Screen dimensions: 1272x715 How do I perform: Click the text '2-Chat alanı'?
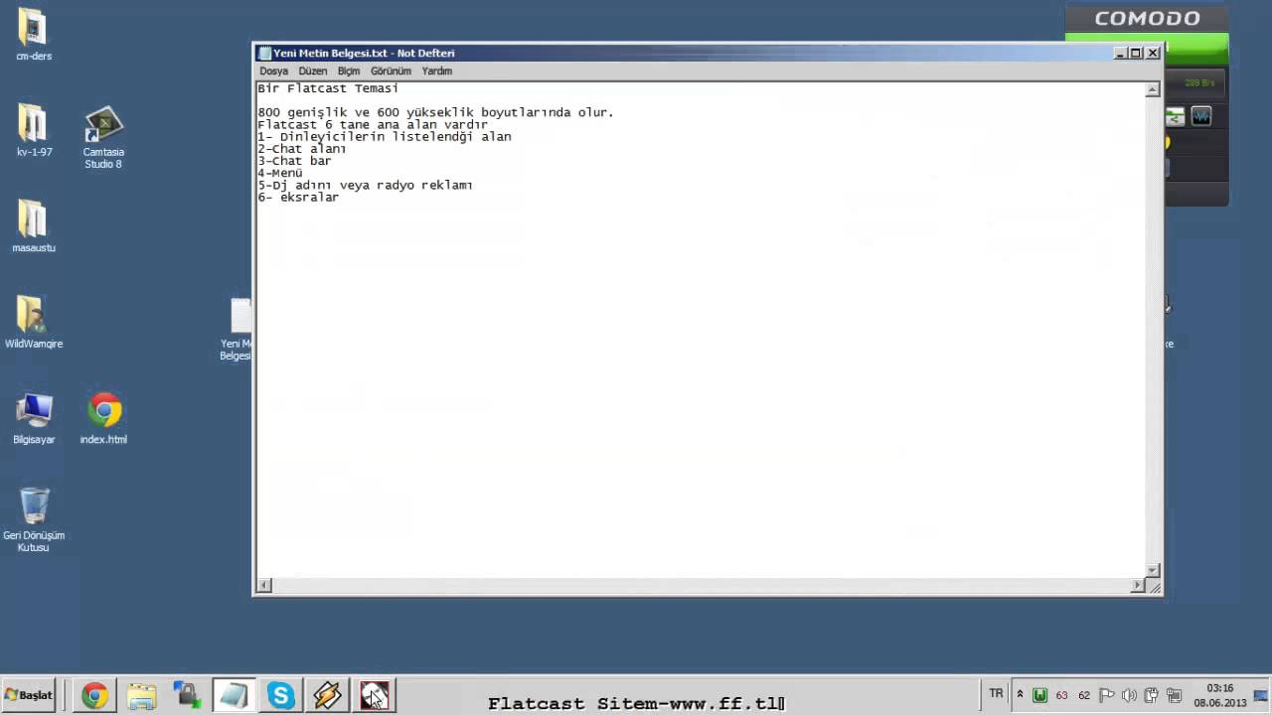pyautogui.click(x=302, y=149)
